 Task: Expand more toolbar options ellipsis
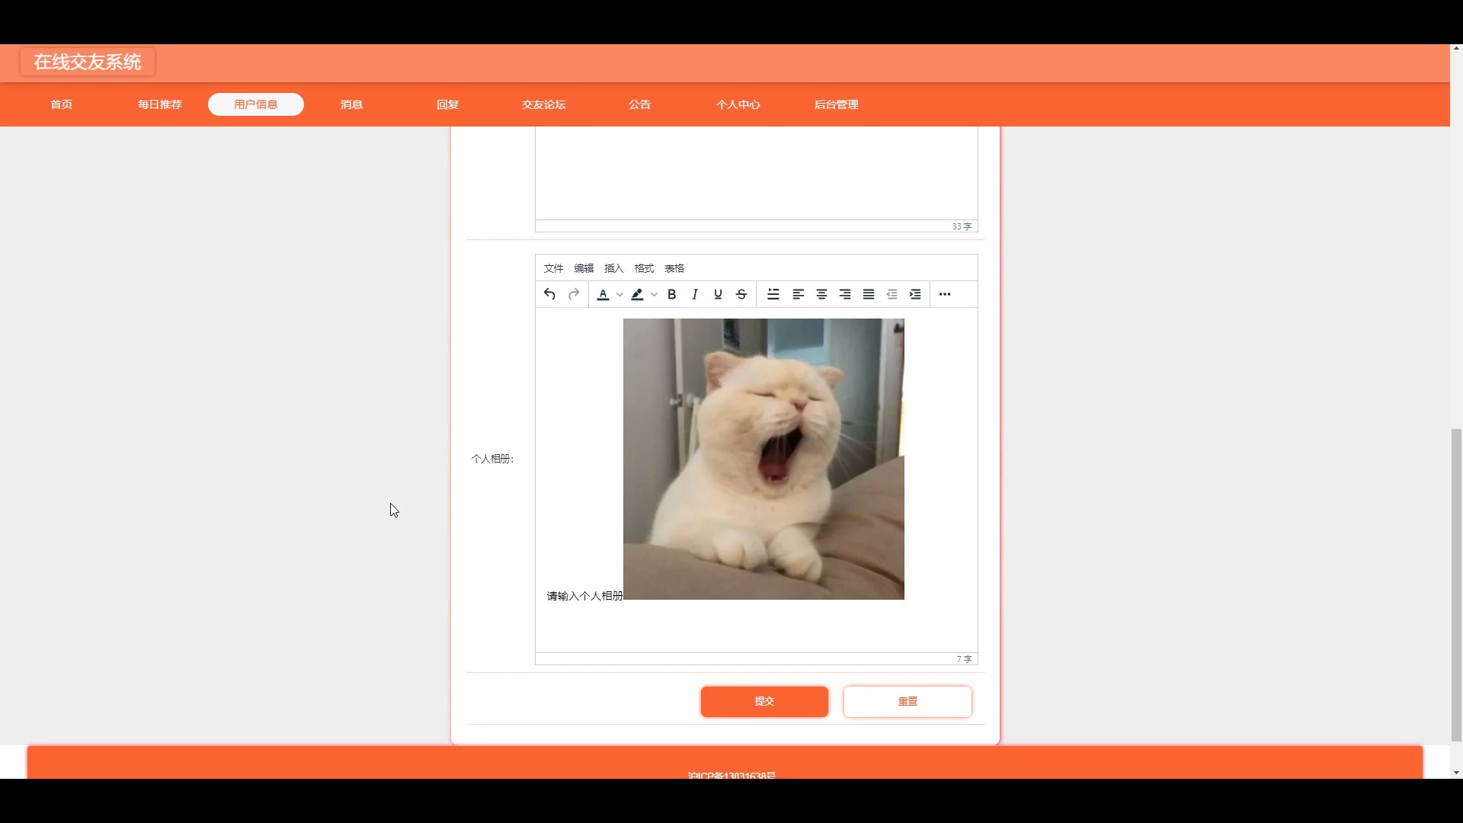pyautogui.click(x=945, y=294)
